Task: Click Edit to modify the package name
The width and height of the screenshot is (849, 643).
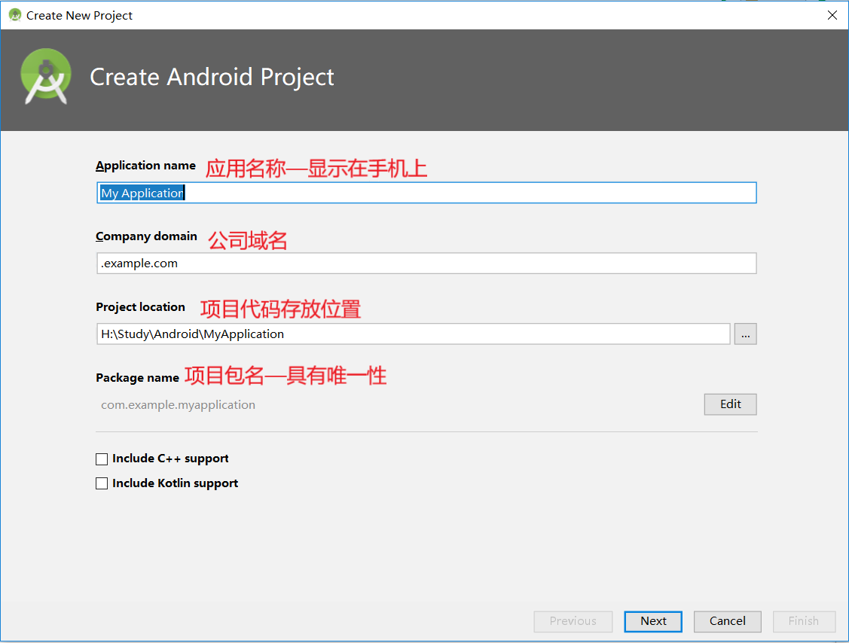Action: coord(729,404)
